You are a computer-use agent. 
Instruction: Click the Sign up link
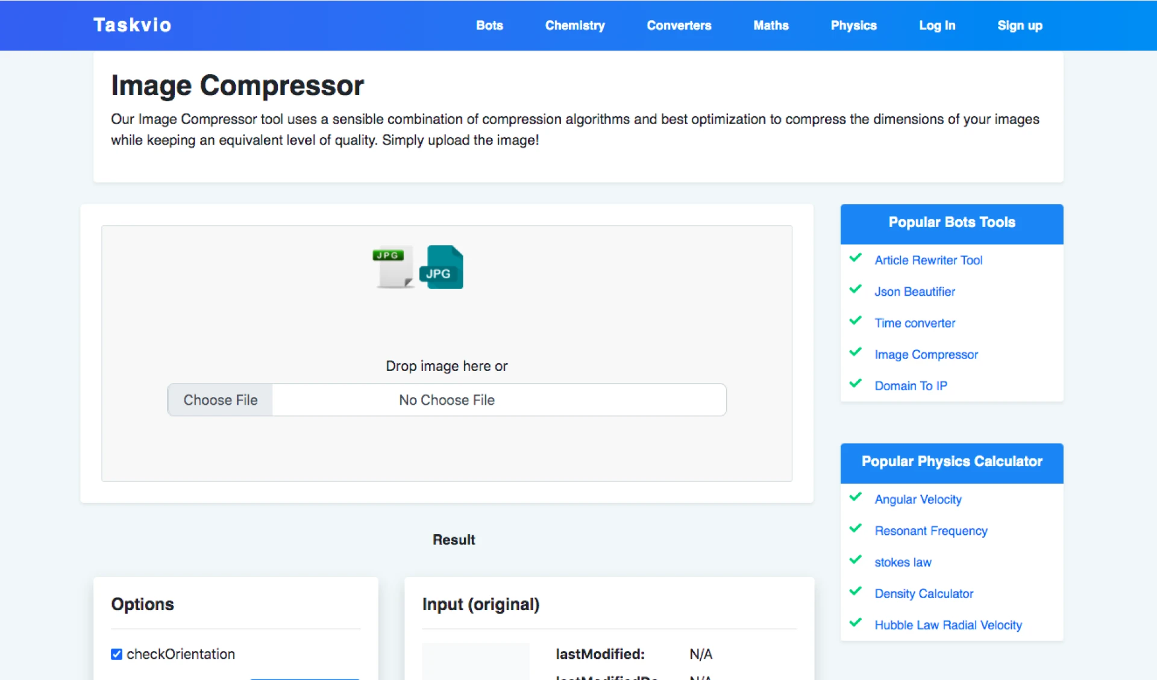pos(1020,25)
